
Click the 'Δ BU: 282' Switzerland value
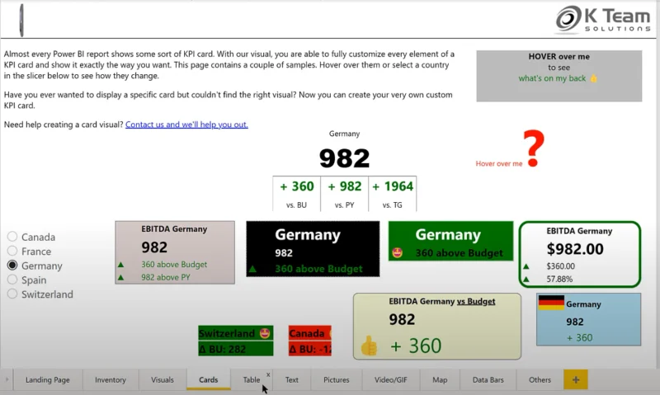click(x=223, y=349)
